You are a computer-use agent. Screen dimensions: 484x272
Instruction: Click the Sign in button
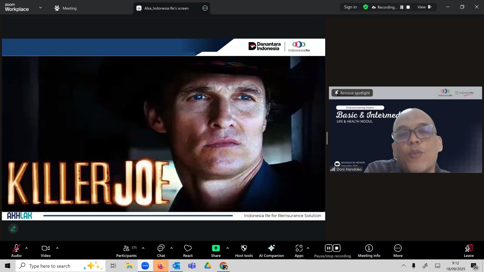(350, 7)
